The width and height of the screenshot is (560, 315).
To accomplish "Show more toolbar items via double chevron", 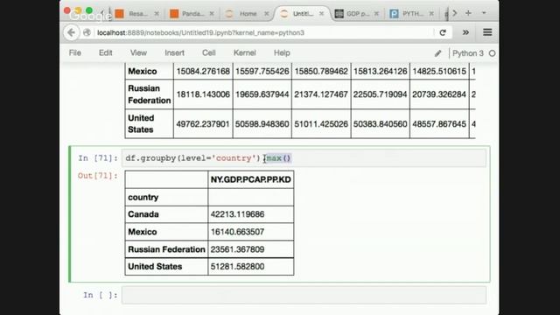I will (465, 32).
